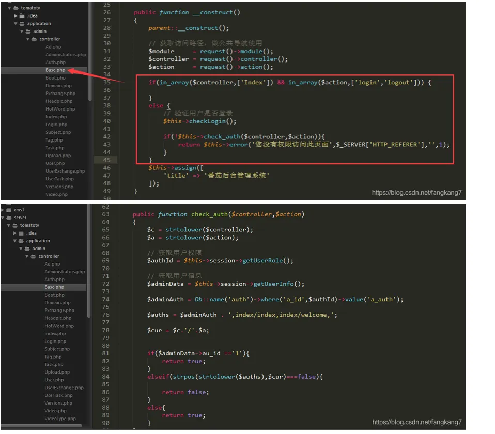Open UserExchange.php in the upper file tree
Image resolution: width=495 pixels, height=434 pixels.
click(65, 171)
